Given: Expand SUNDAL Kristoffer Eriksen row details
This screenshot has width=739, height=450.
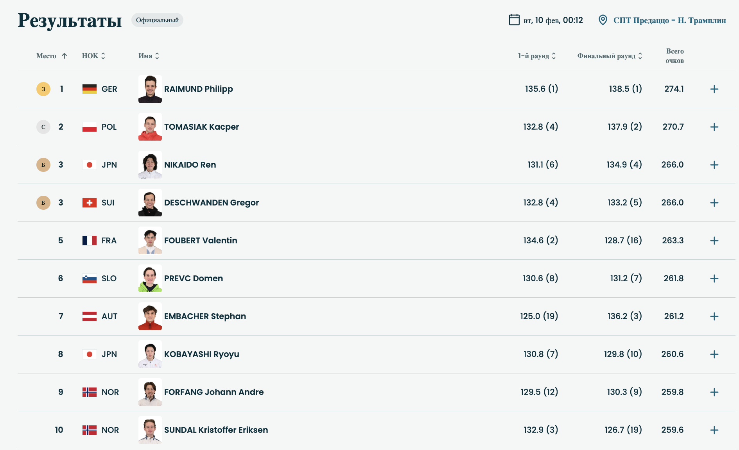Looking at the screenshot, I should click(x=714, y=430).
